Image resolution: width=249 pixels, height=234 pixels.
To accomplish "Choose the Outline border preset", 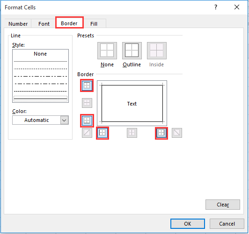I will [132, 50].
